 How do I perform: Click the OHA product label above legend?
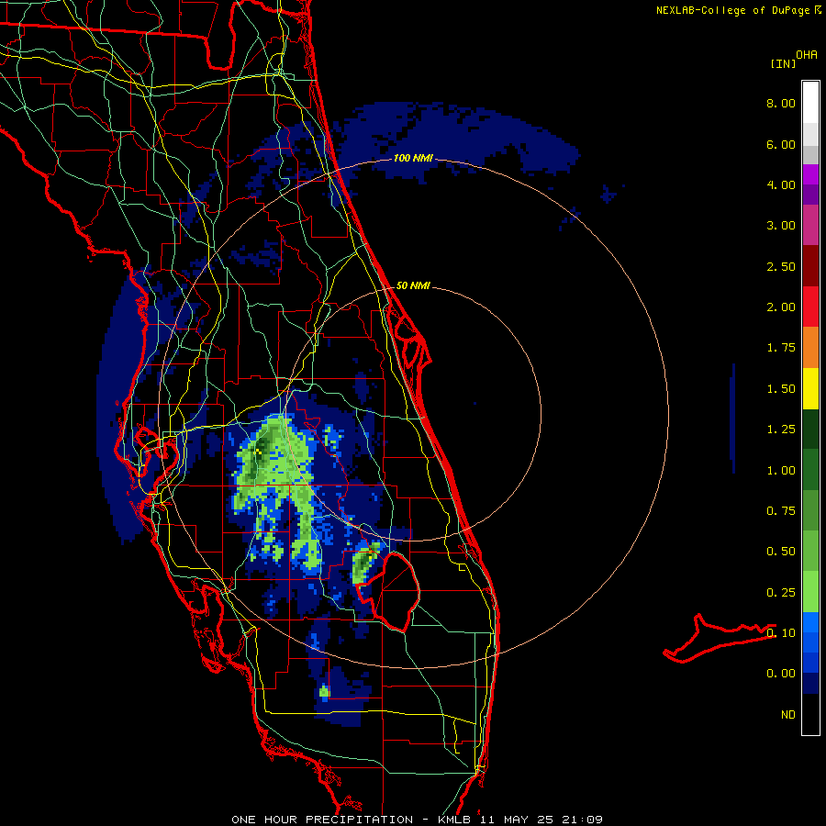point(807,55)
